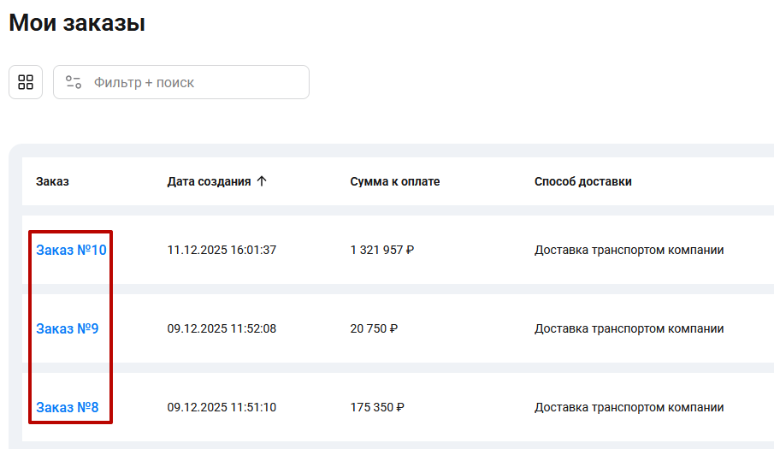Click delivery method text in Заказ №9 row
Image resolution: width=774 pixels, height=449 pixels.
pos(629,328)
